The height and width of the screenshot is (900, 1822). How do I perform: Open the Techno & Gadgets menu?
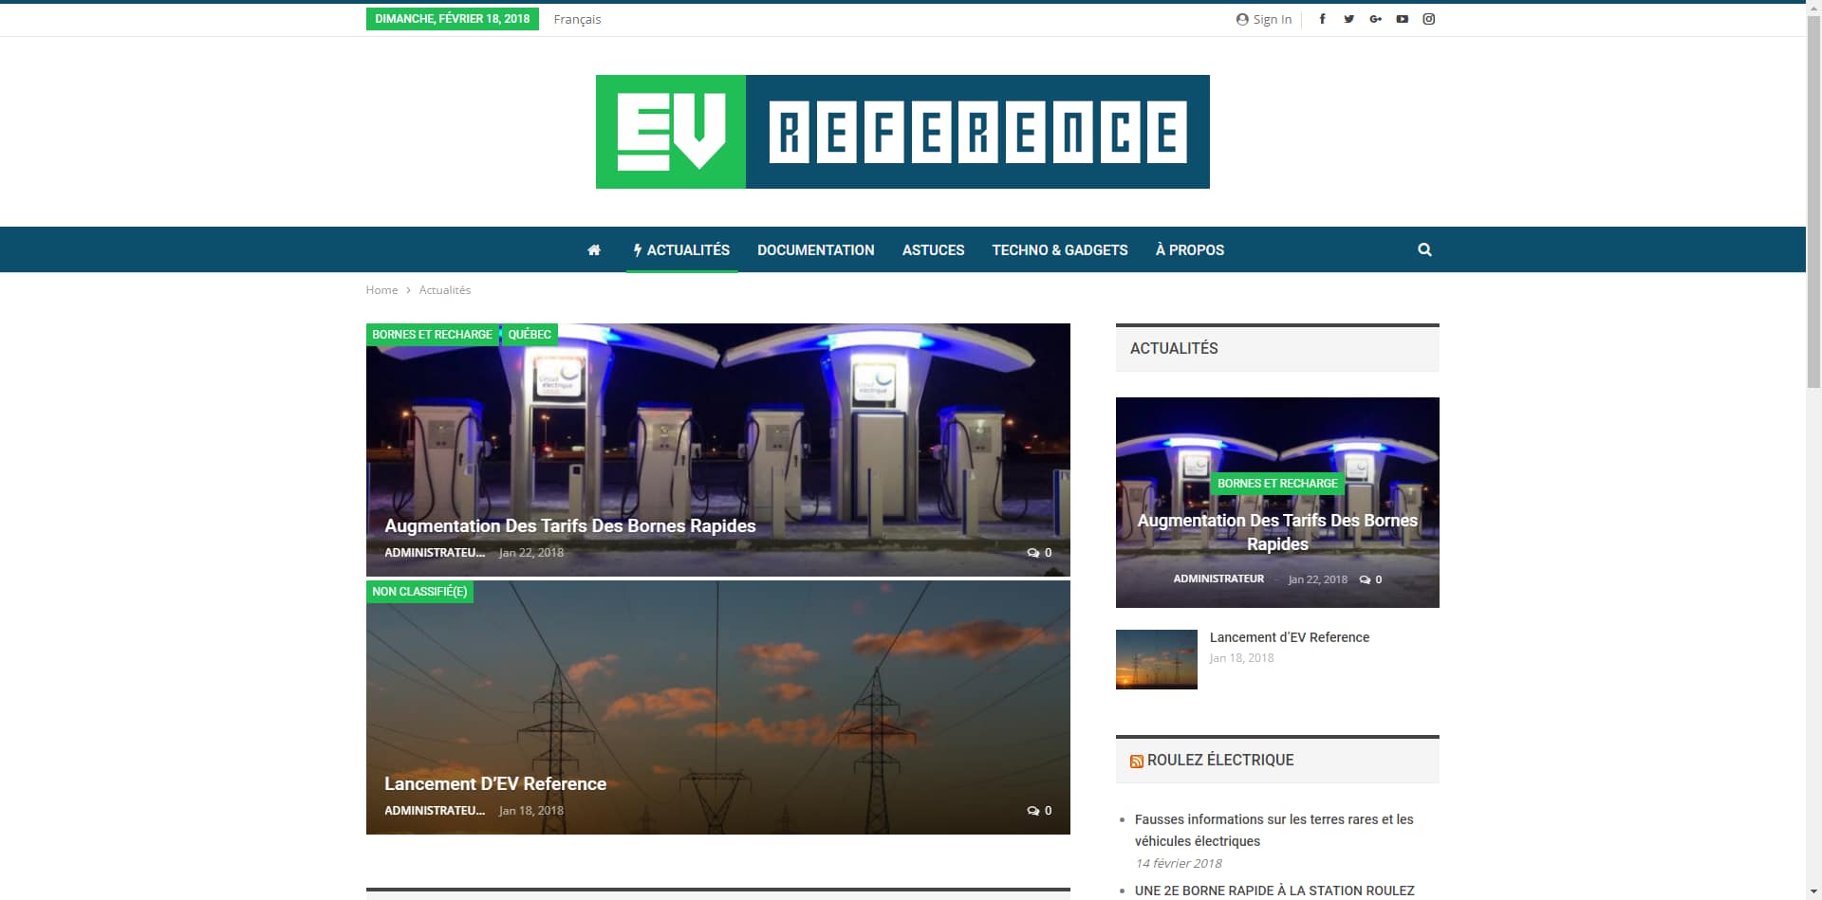(1059, 250)
